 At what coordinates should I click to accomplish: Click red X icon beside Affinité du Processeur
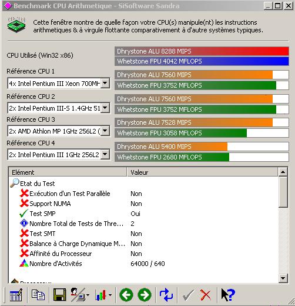click(24, 254)
